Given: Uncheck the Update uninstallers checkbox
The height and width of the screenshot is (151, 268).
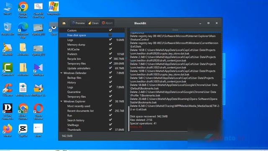Looking at the screenshot, I should point(111,68).
